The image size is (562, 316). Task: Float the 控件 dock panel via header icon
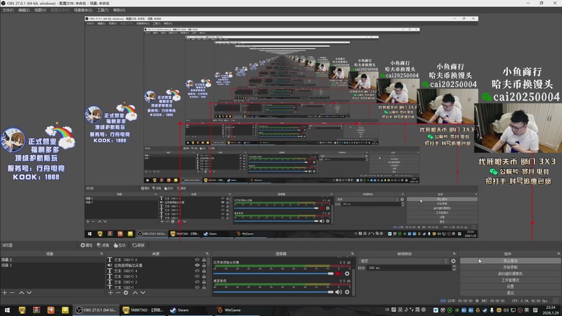558,254
